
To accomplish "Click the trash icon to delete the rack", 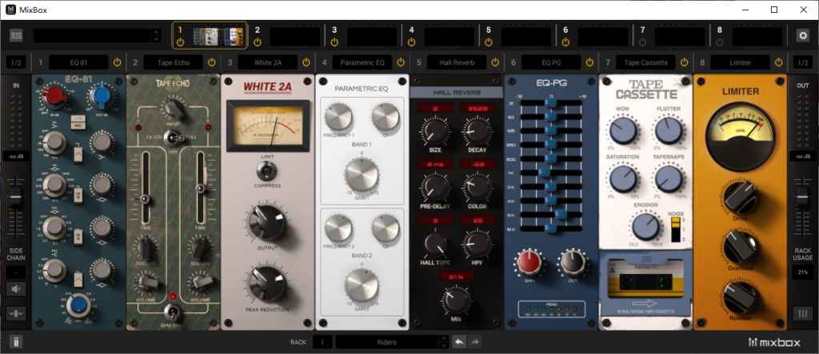I will click(17, 342).
